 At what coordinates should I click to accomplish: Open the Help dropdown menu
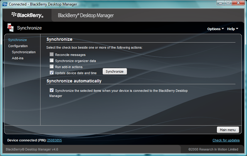point(232,29)
